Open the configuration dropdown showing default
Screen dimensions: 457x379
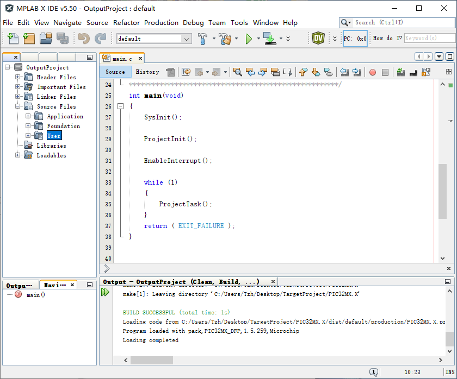tap(154, 39)
